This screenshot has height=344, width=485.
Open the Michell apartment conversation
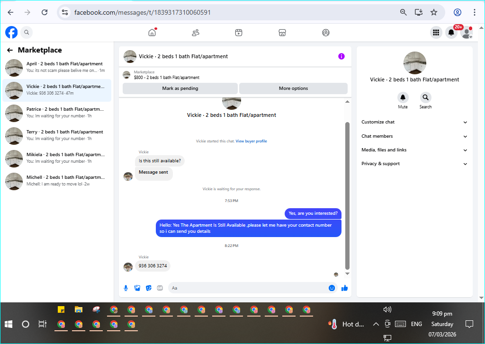57,181
